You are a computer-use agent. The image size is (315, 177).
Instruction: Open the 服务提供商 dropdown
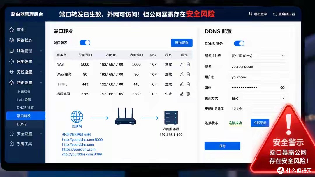coord(258,56)
